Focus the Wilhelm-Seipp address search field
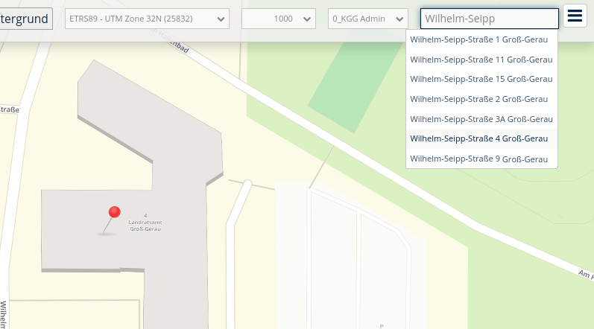594x329 pixels. (x=489, y=19)
